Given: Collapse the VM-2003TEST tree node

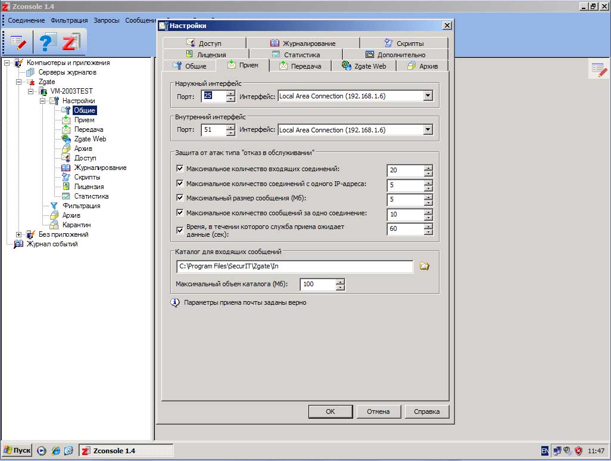Looking at the screenshot, I should (x=30, y=91).
